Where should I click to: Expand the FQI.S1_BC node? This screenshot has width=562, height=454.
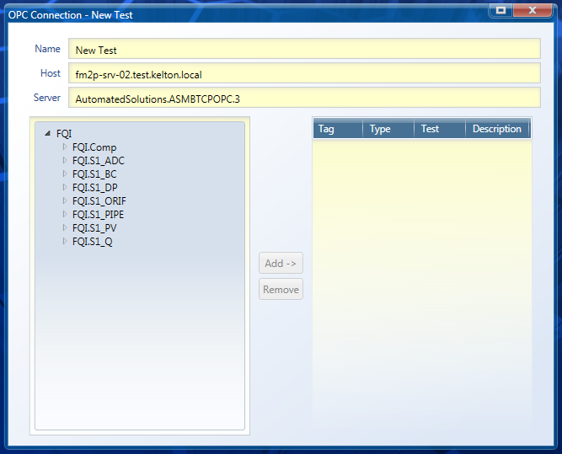[x=65, y=174]
